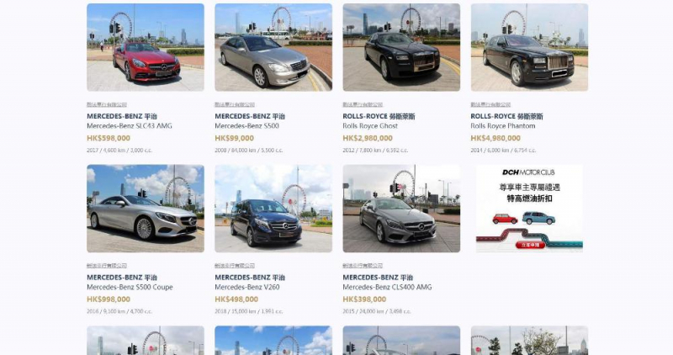Open the dark blue Mercedes-Benz V260 photo
This screenshot has height=355, width=673.
(273, 208)
